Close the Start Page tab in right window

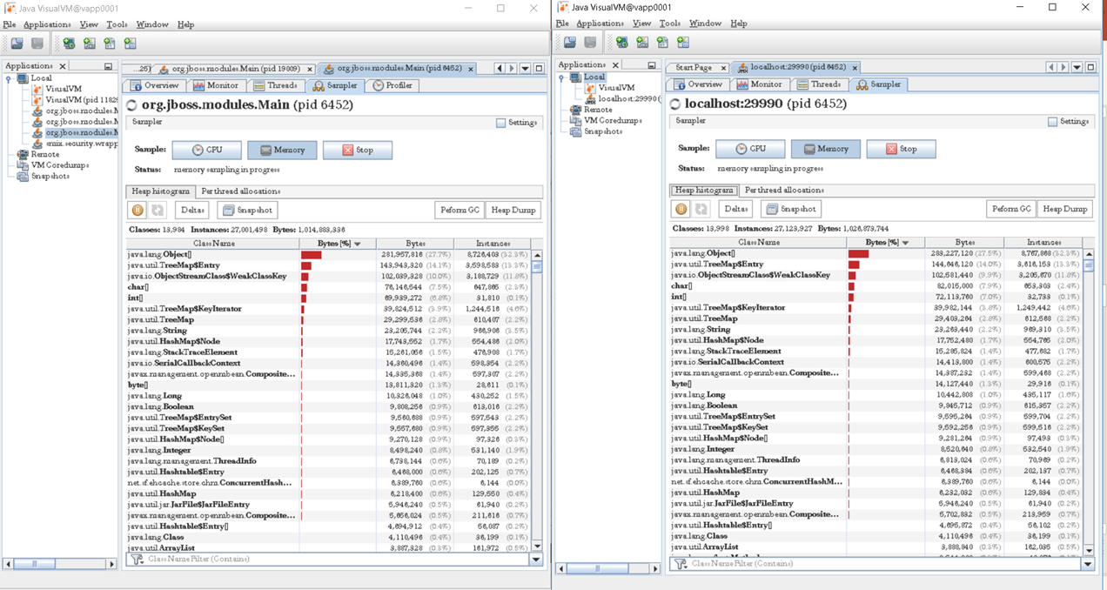click(x=724, y=67)
